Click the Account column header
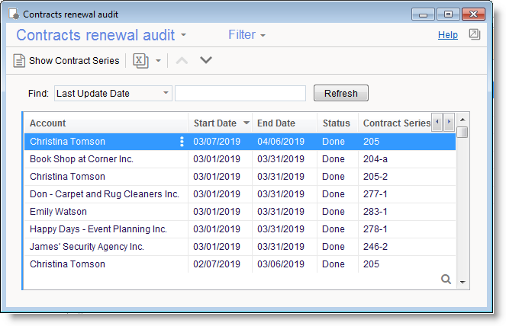 point(48,123)
